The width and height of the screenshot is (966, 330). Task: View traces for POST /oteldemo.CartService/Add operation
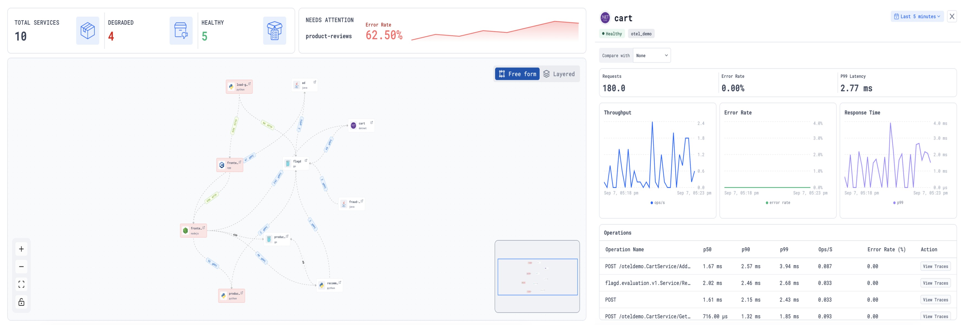coord(935,267)
